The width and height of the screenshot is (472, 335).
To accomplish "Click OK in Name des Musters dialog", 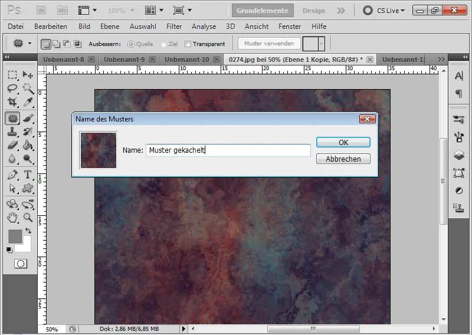I will [x=343, y=142].
